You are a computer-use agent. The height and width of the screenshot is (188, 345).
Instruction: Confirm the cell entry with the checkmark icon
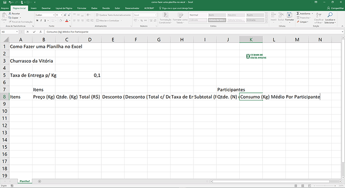click(34, 32)
